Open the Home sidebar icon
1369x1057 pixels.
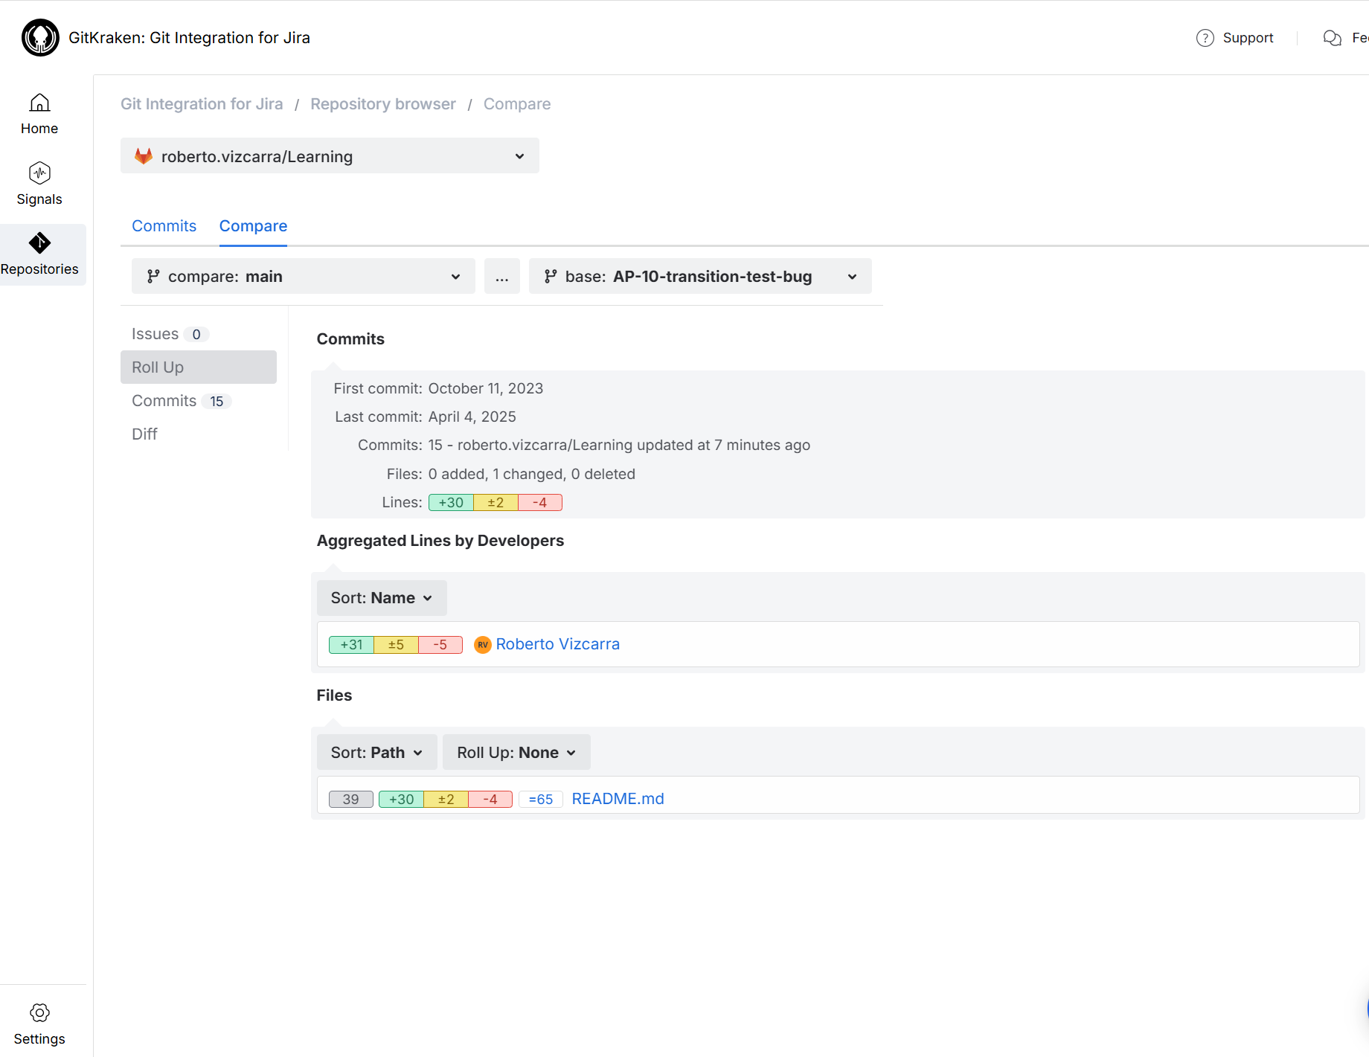click(39, 103)
